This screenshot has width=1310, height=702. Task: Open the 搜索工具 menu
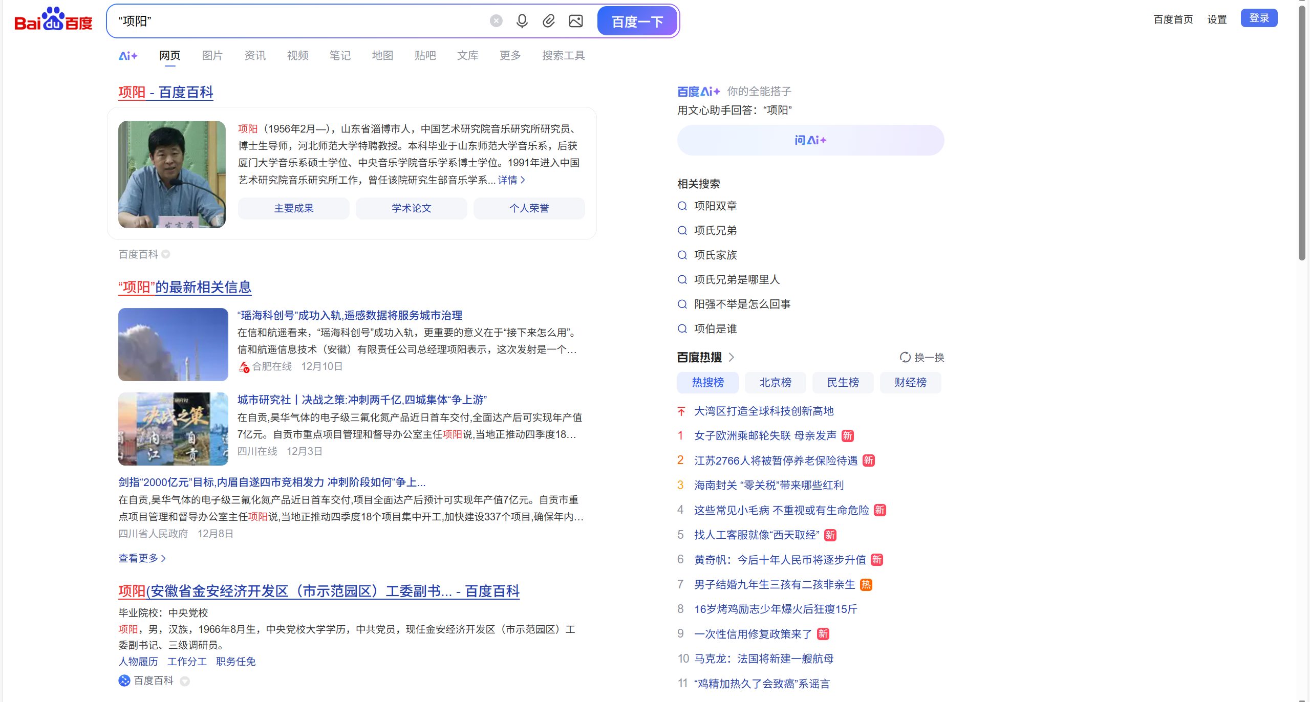click(563, 55)
